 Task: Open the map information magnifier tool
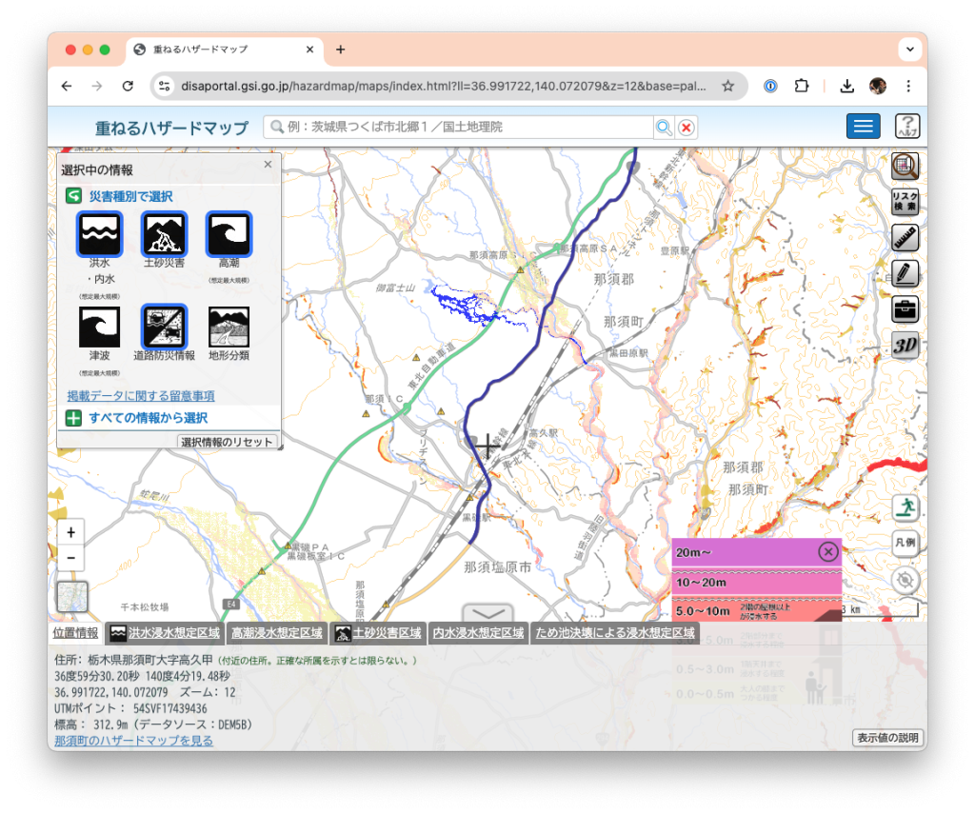(905, 166)
